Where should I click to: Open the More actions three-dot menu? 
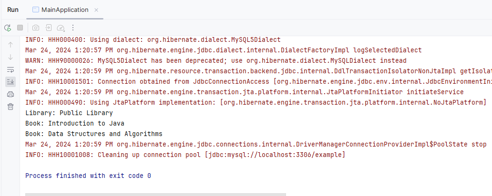point(73,28)
